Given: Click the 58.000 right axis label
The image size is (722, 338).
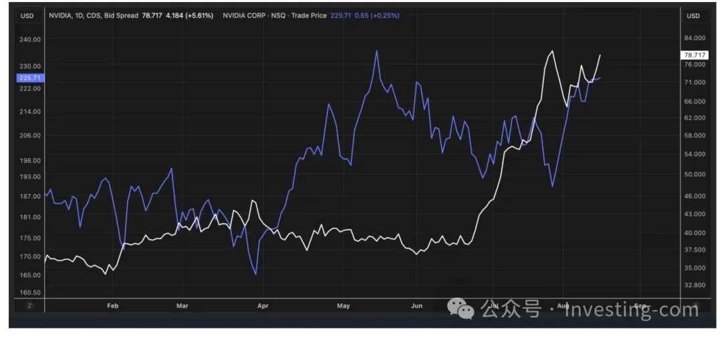Looking at the screenshot, I should [x=695, y=136].
